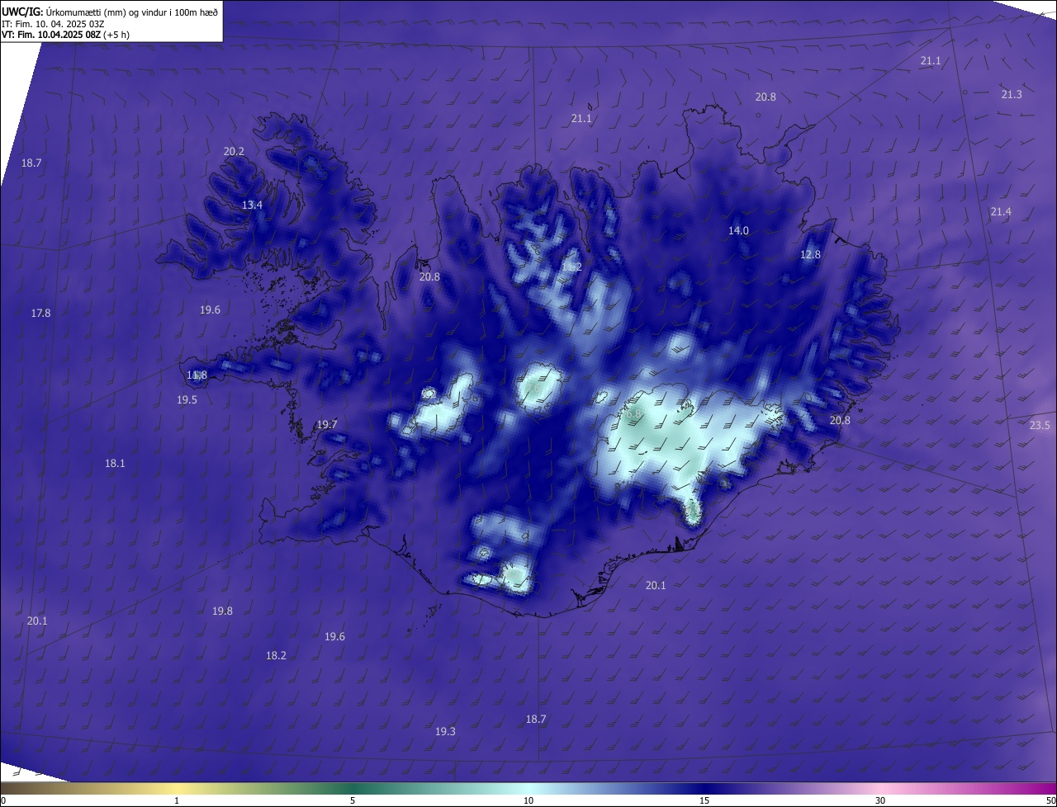Select the 'IT: Fim. 10. 04. 2025 03Z' line

point(53,24)
